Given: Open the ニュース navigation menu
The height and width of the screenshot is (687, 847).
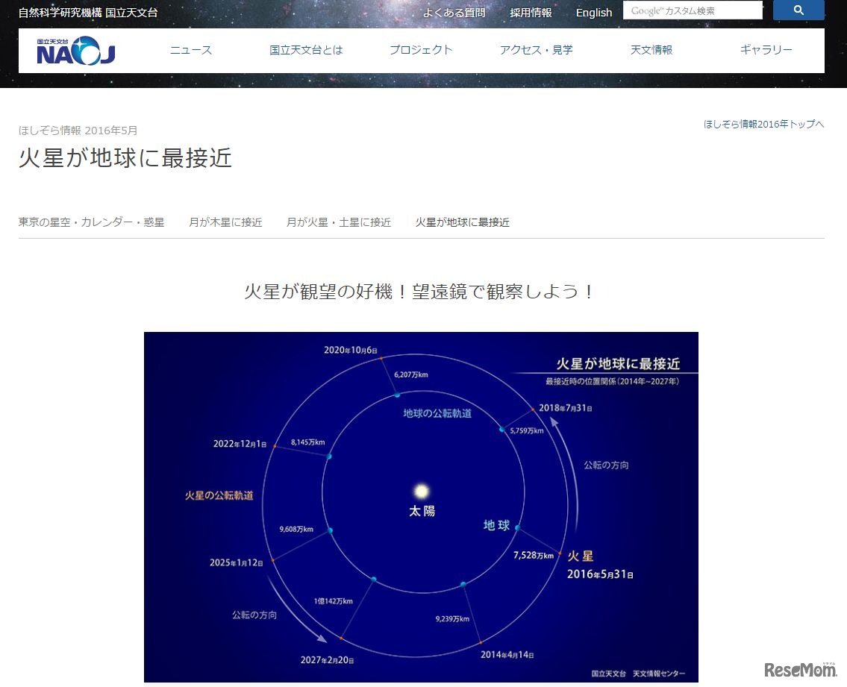Looking at the screenshot, I should coord(191,49).
